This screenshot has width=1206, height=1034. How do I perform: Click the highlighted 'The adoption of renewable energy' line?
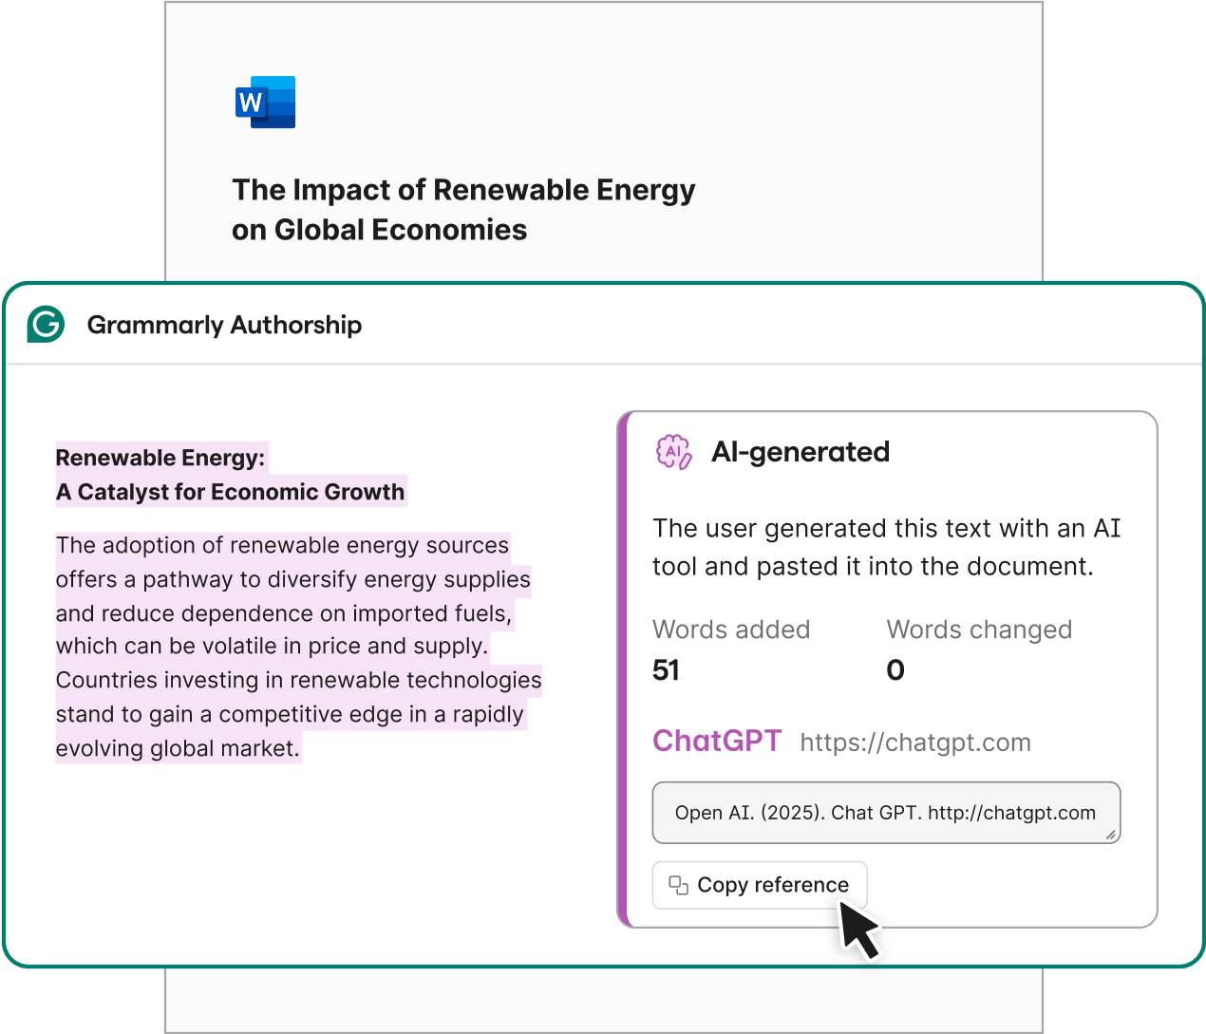tap(282, 545)
